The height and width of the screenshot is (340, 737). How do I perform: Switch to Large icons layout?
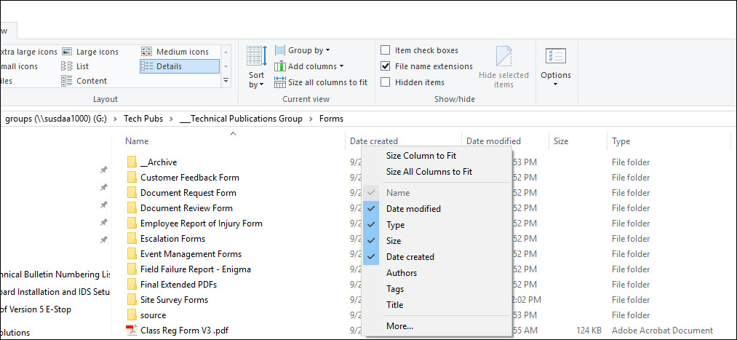click(97, 52)
